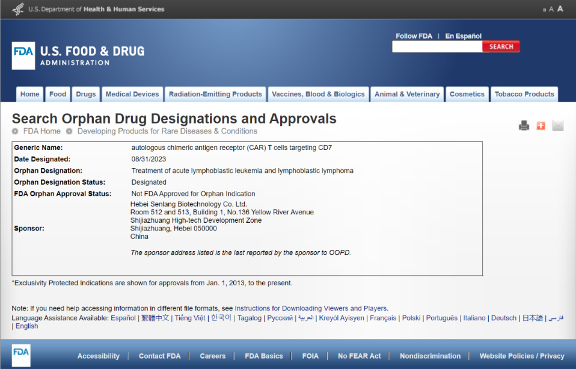The image size is (576, 369).
Task: Click the HHS eagle logo
Action: pos(18,9)
